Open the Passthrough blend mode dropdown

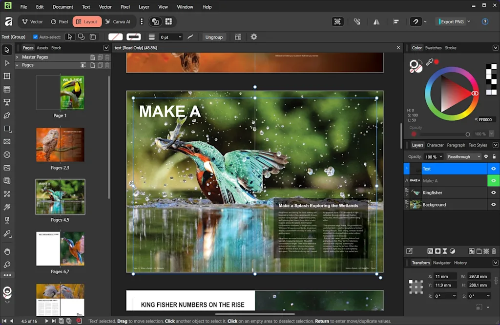463,157
